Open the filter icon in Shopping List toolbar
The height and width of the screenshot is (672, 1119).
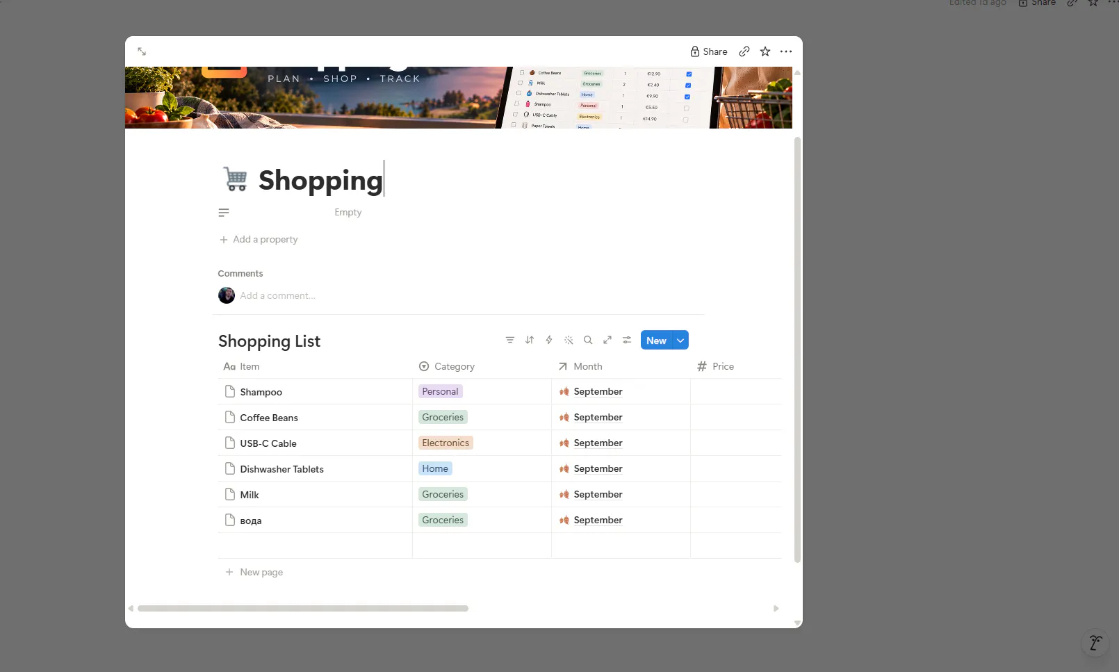(510, 340)
